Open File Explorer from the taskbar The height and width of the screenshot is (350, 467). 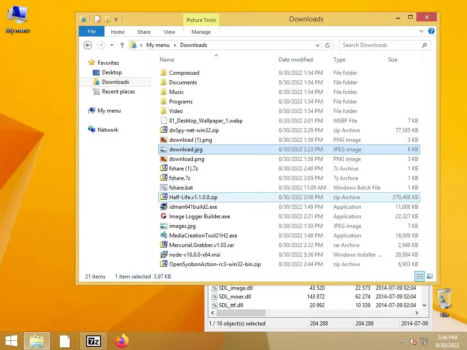pos(36,341)
